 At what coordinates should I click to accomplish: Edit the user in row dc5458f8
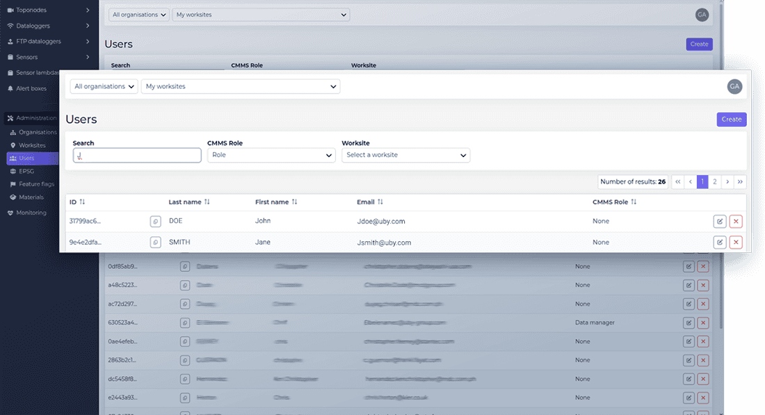pos(688,379)
